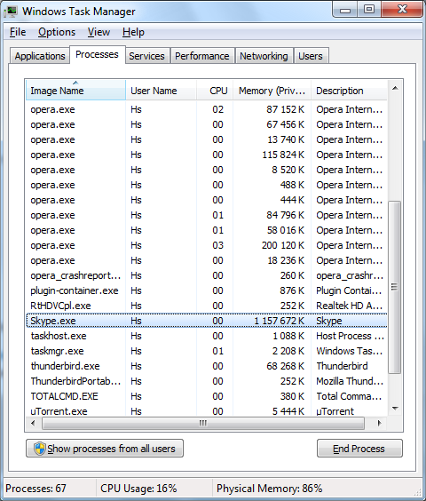
Task: Click the Processes: 67 status entry
Action: [35, 489]
